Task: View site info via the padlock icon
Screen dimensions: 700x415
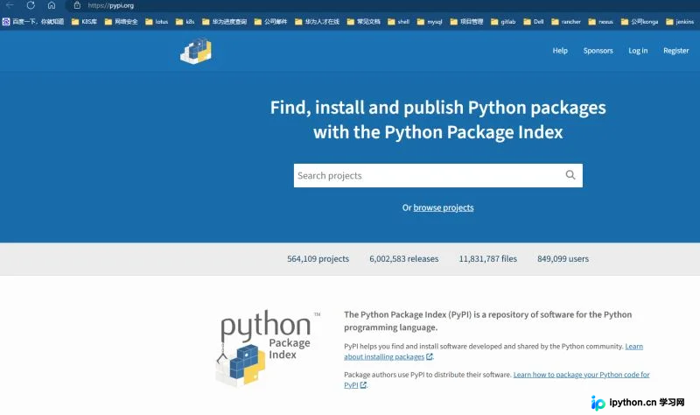Action: pyautogui.click(x=77, y=5)
